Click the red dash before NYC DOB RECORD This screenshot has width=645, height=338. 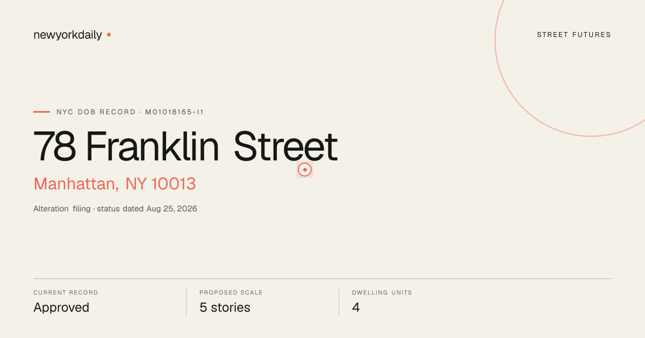(x=41, y=112)
